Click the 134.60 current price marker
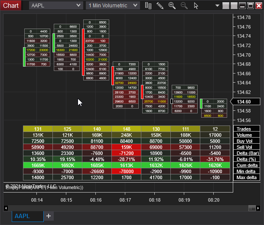This screenshot has height=225, width=264. coord(245,102)
